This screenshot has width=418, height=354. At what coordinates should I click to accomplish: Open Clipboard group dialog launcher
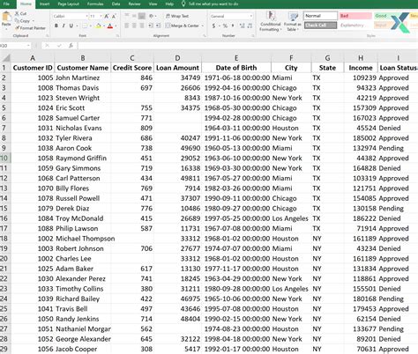coord(48,36)
